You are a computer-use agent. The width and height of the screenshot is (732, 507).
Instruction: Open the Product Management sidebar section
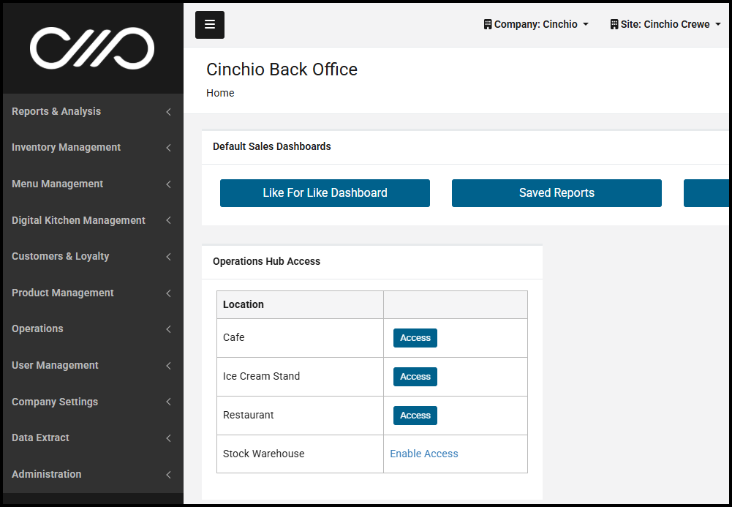pyautogui.click(x=63, y=293)
